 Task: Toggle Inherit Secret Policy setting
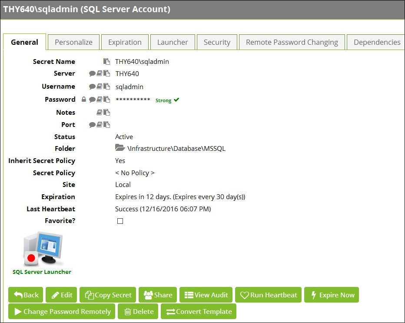(x=120, y=160)
